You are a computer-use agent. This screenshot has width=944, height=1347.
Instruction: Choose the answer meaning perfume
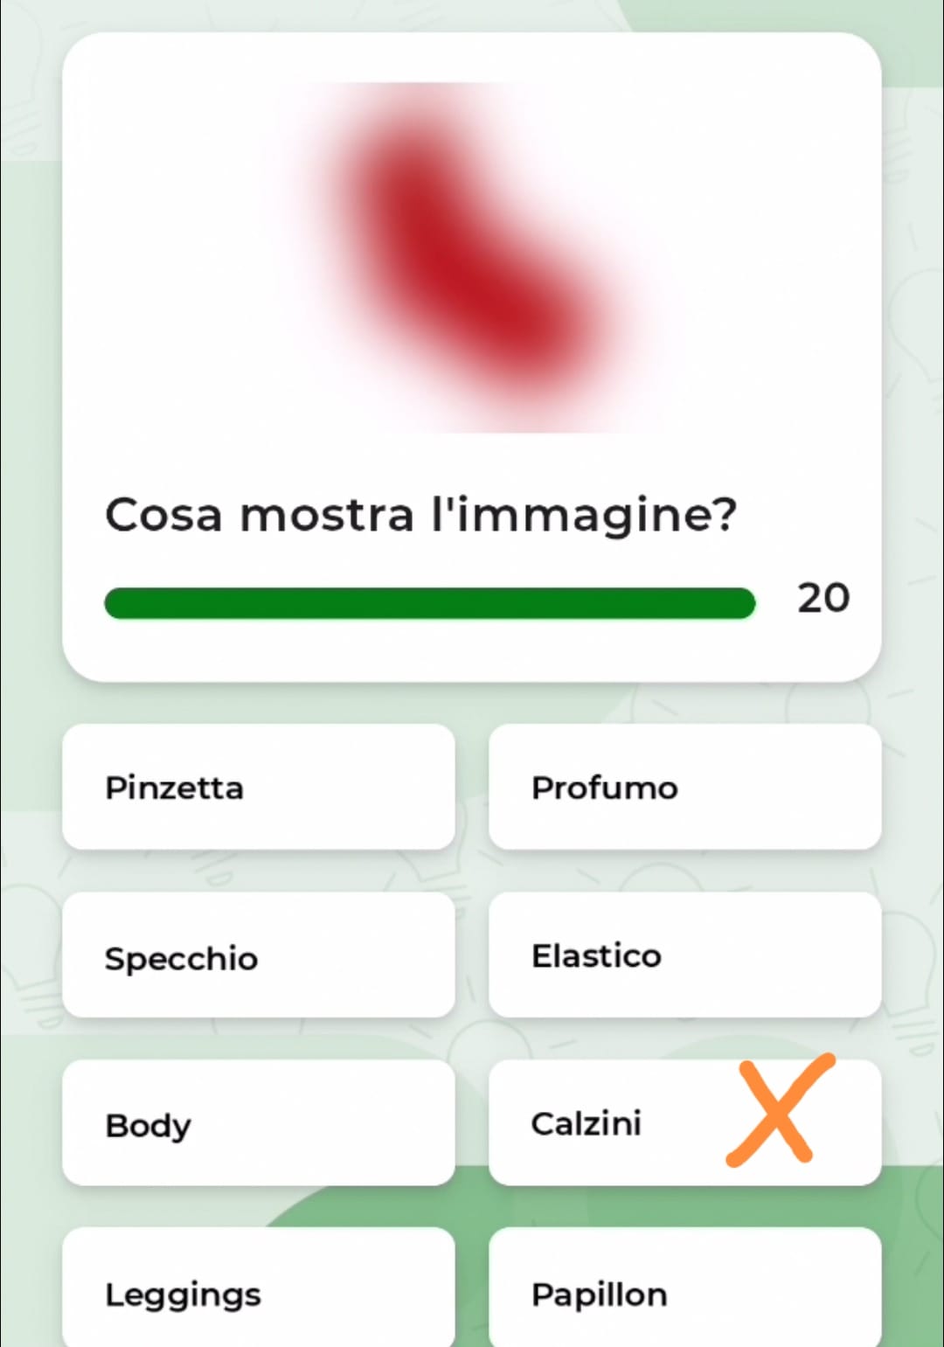tap(684, 787)
